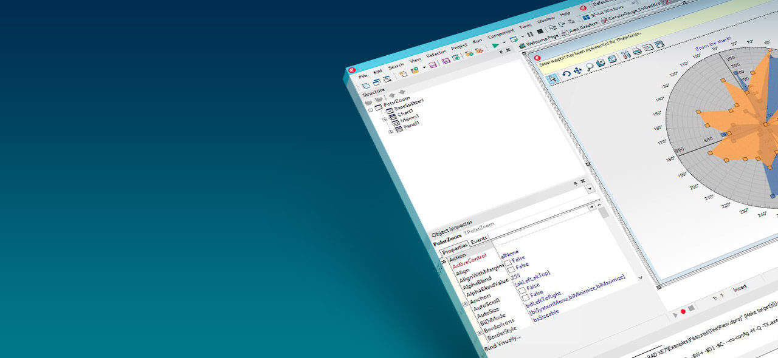Stop the program with the black square icon
Image resolution: width=778 pixels, height=358 pixels.
pos(540,31)
